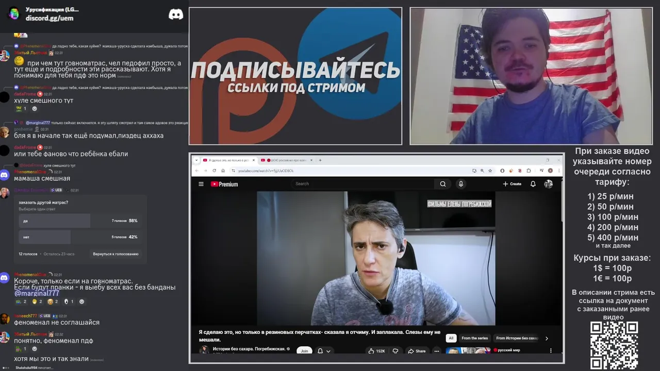
Task: Add reaction to 'понятно, феноменал пдф' message
Action: click(x=35, y=349)
